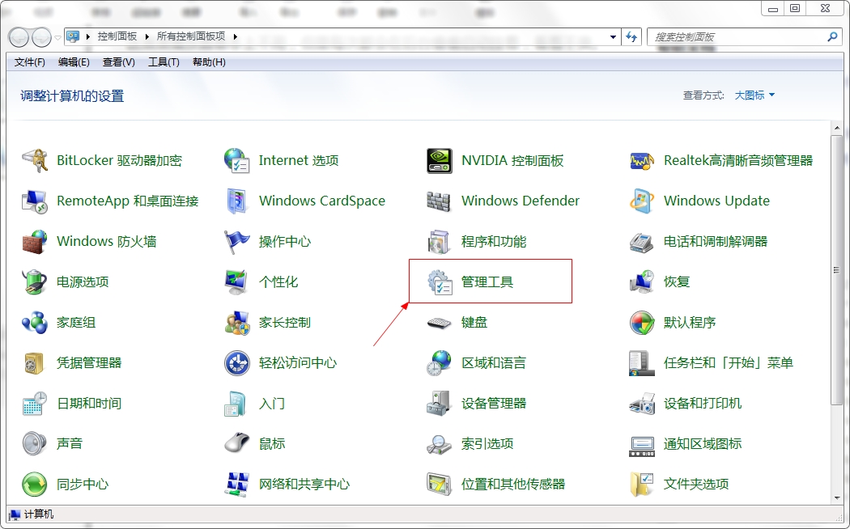Screen dimensions: 850x529
Task: Open 文件夹选项 folder icon
Action: tap(642, 484)
